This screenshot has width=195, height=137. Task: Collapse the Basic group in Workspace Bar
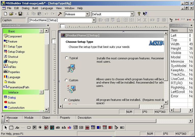click(41, 31)
